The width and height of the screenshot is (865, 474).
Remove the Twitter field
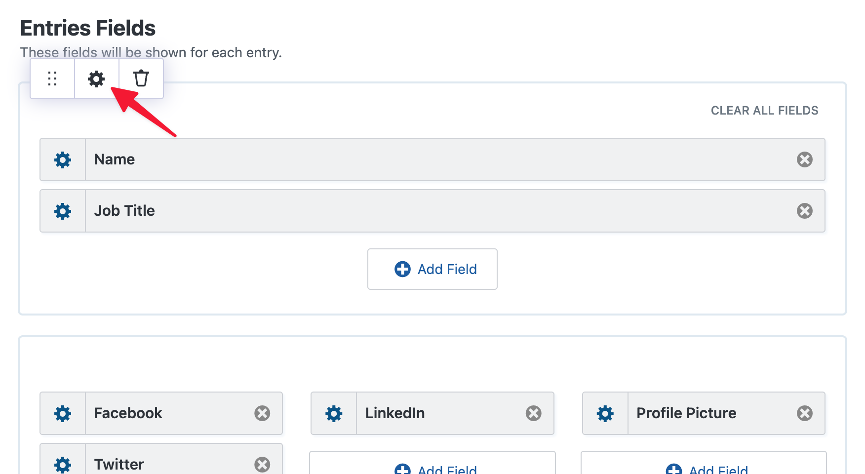262,464
